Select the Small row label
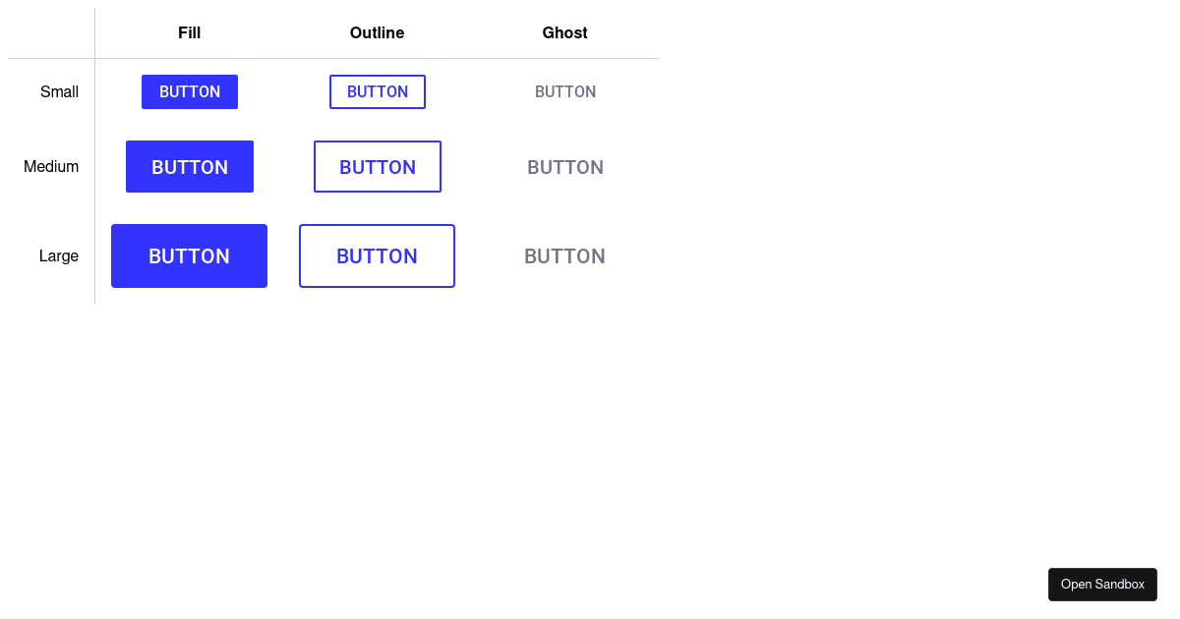1180x619 pixels. point(59,91)
